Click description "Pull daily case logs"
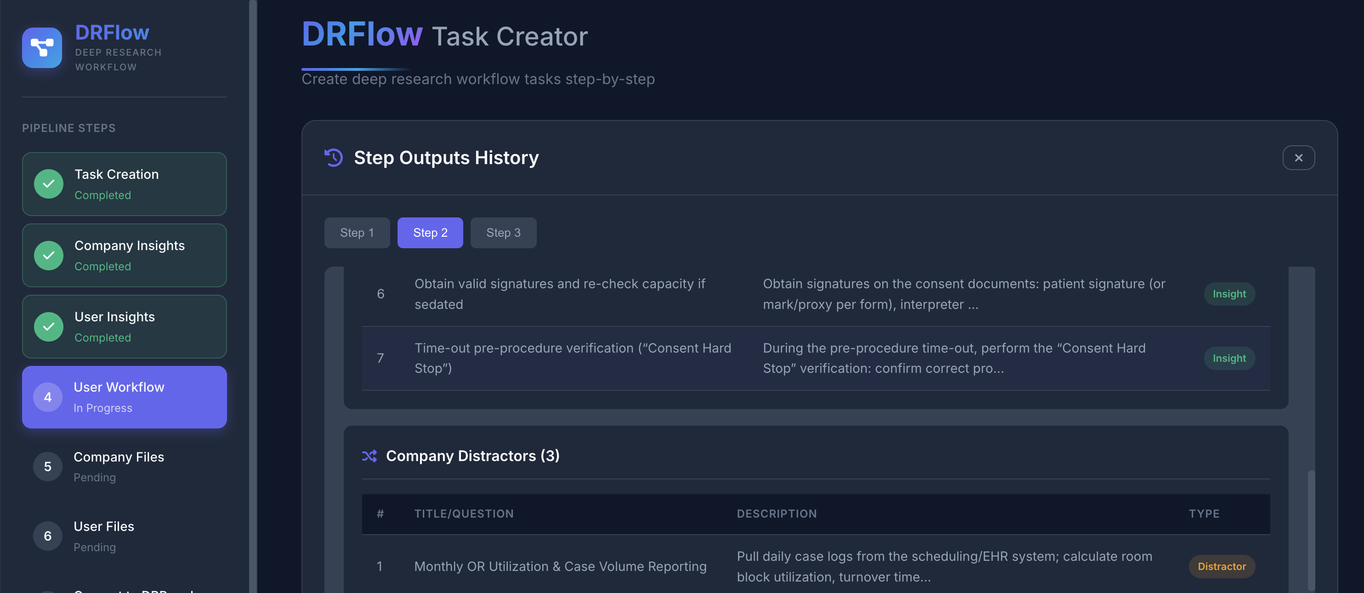Viewport: 1364px width, 593px height. click(x=944, y=566)
